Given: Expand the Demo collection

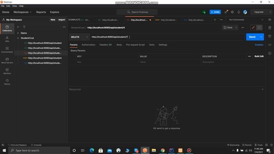Looking at the screenshot, I should click(x=18, y=33).
